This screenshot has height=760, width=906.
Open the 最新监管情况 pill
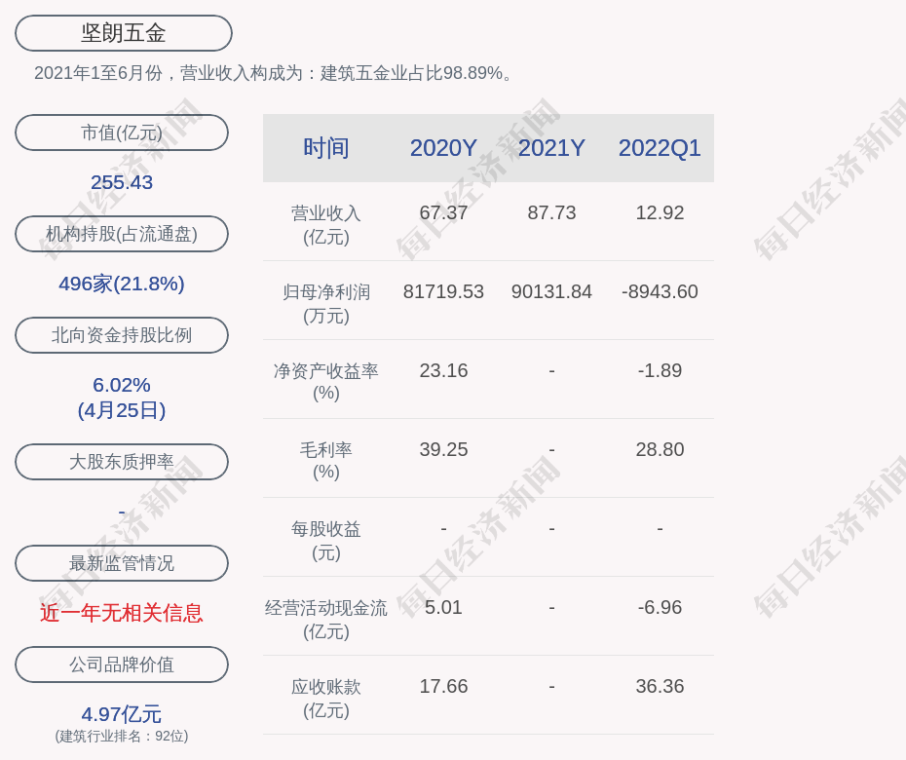click(122, 563)
